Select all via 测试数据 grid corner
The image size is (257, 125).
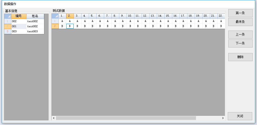coord(55,16)
